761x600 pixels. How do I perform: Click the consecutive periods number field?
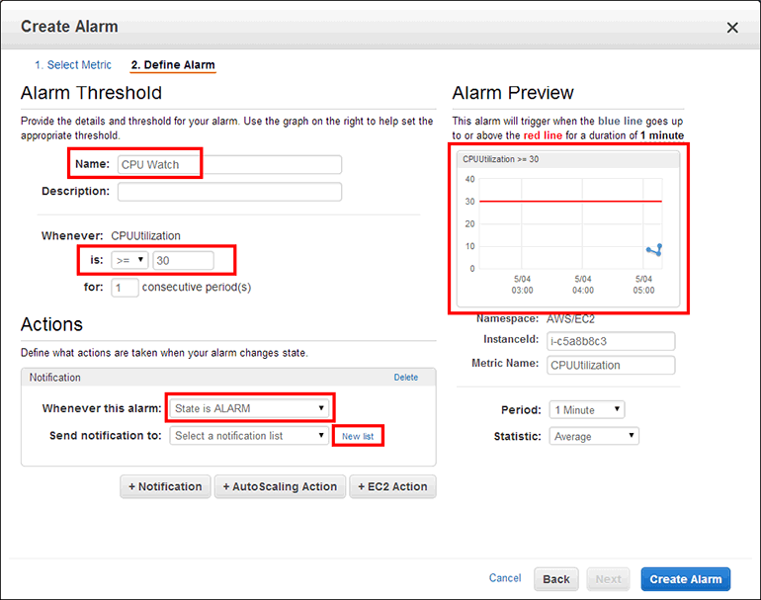coord(125,288)
